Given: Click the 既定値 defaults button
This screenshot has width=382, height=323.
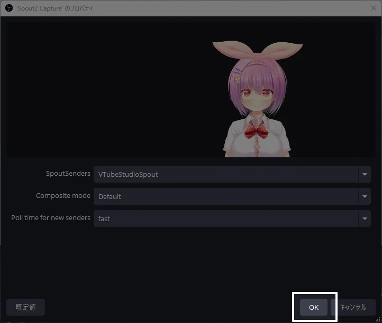Looking at the screenshot, I should (25, 307).
